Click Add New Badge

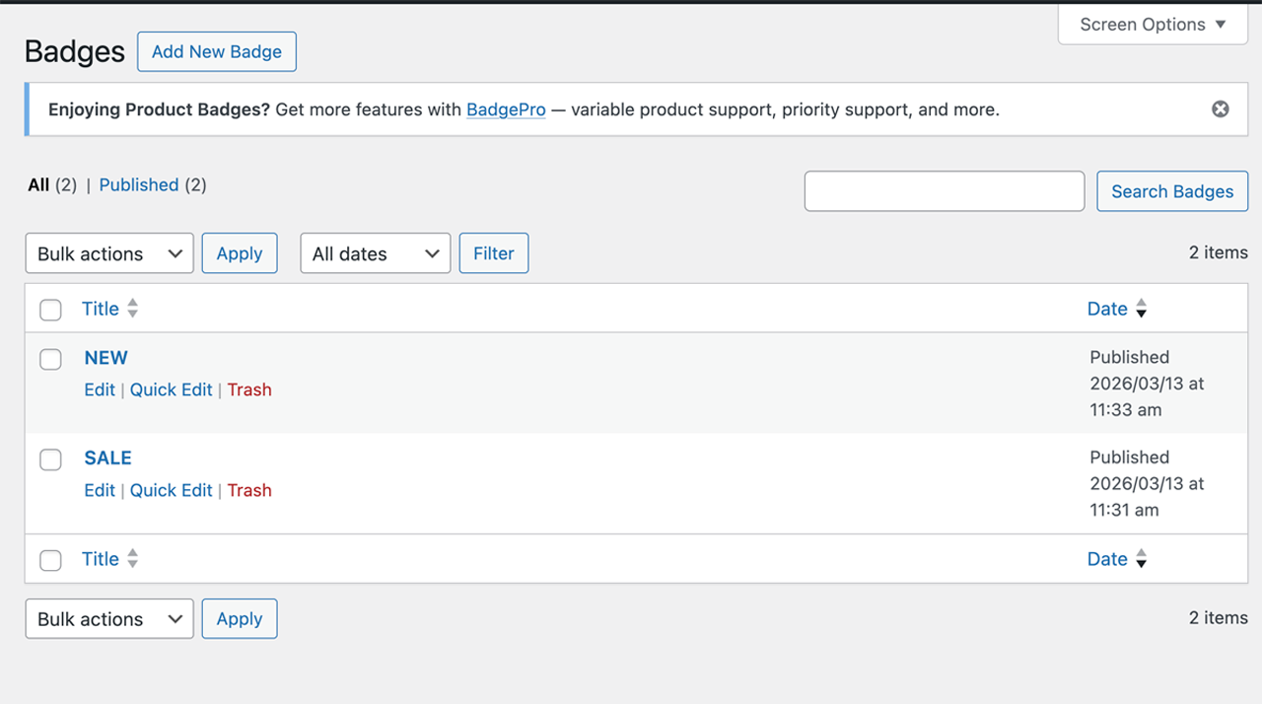click(x=216, y=51)
